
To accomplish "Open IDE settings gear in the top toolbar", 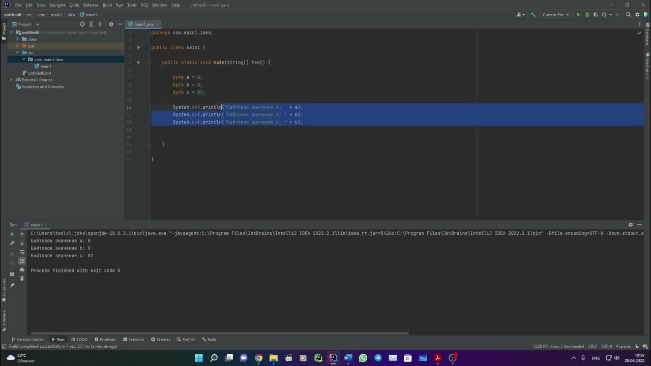I will point(637,15).
